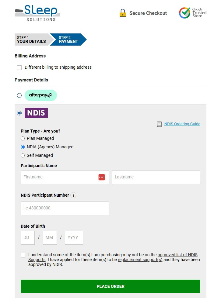Go back to Step 1 Your Details
Viewport: 221px width, 300px height.
31,40
